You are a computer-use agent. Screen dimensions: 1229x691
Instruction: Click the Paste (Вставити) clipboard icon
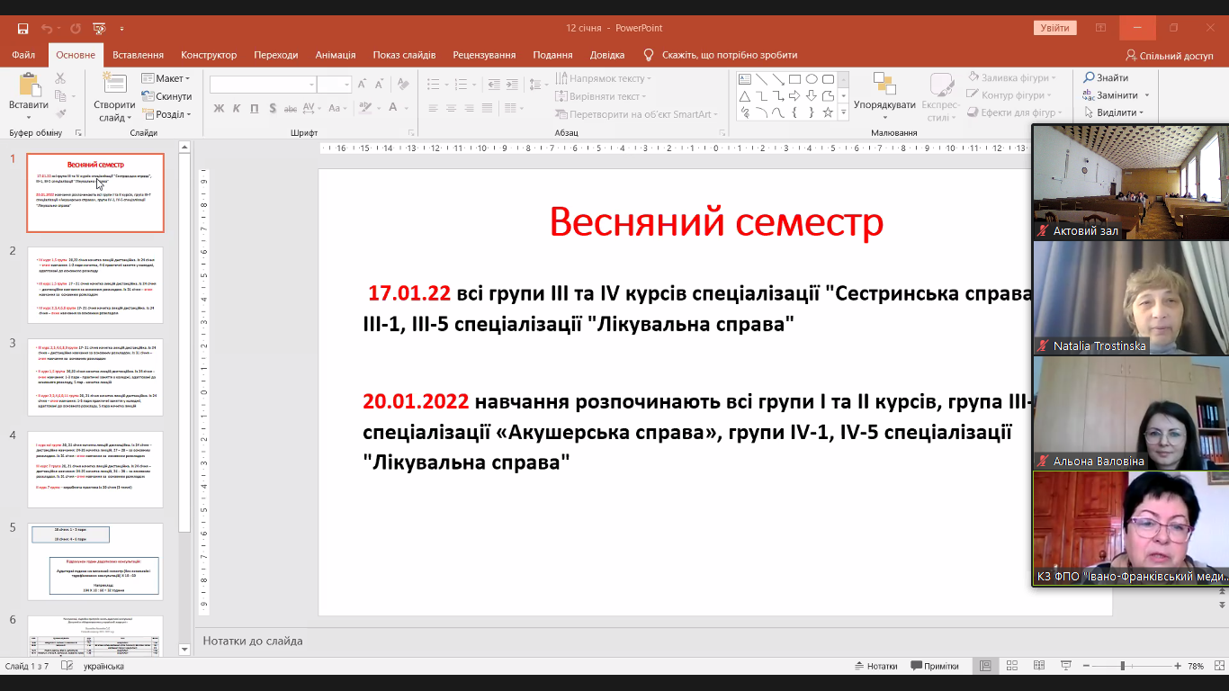coord(29,87)
